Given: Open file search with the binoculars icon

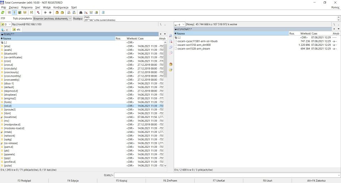Looking at the screenshot, I should 81,12.
